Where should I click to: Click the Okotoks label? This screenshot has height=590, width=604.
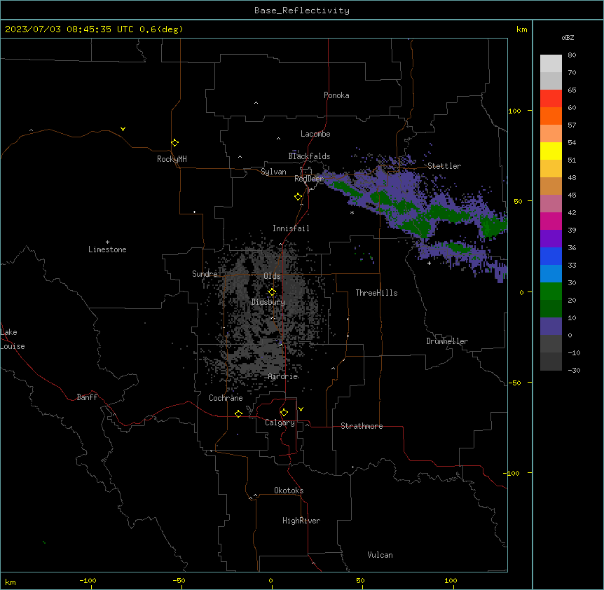289,490
